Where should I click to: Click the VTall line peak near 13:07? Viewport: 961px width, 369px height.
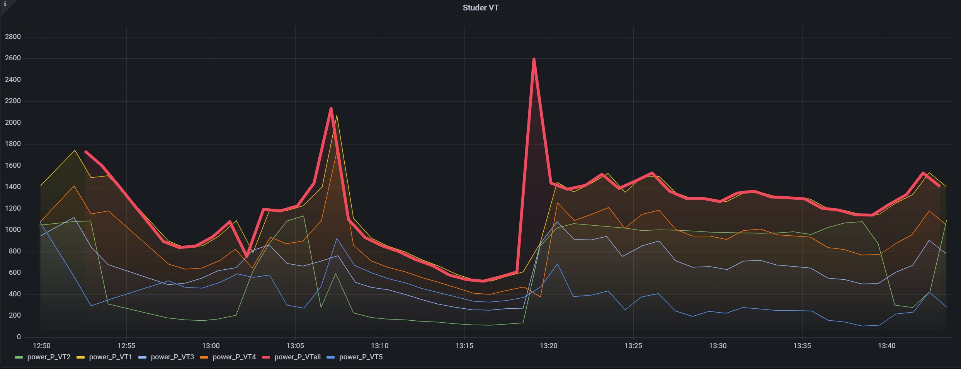click(331, 109)
